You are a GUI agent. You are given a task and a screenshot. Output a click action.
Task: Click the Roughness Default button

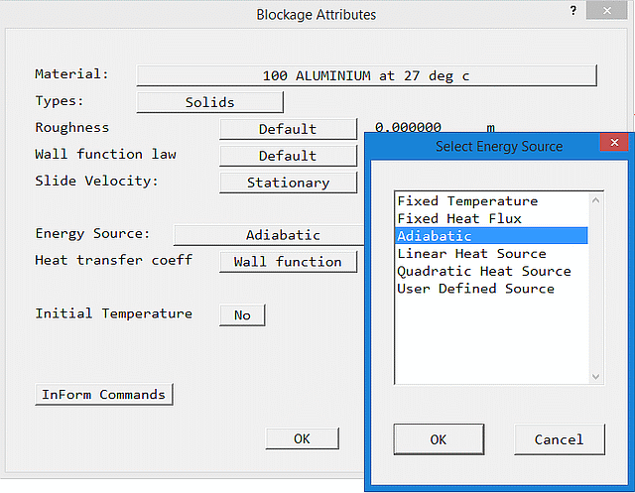tap(288, 129)
